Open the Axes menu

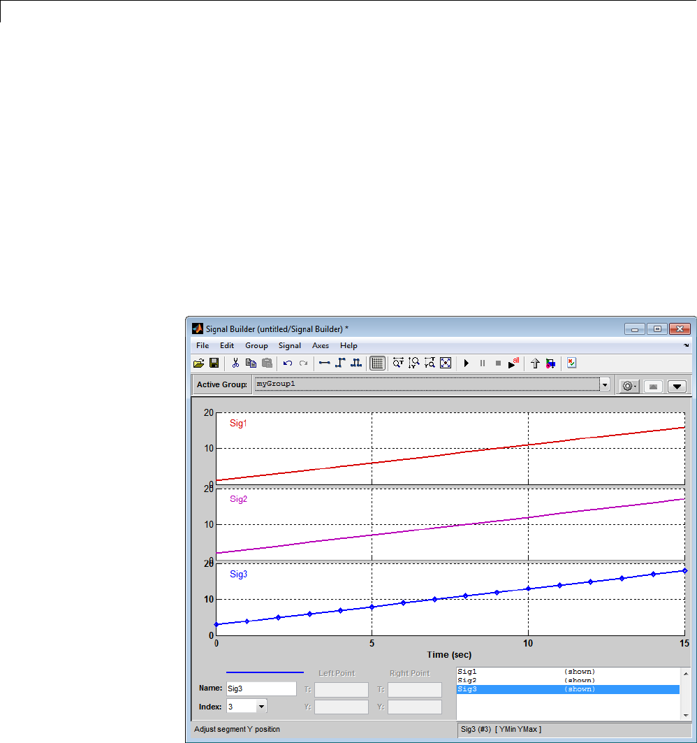(321, 345)
